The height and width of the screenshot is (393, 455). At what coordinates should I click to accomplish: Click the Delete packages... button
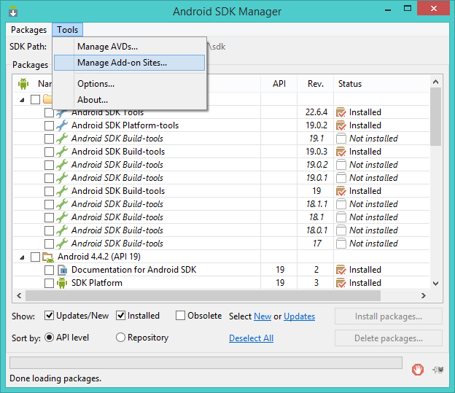click(x=389, y=338)
